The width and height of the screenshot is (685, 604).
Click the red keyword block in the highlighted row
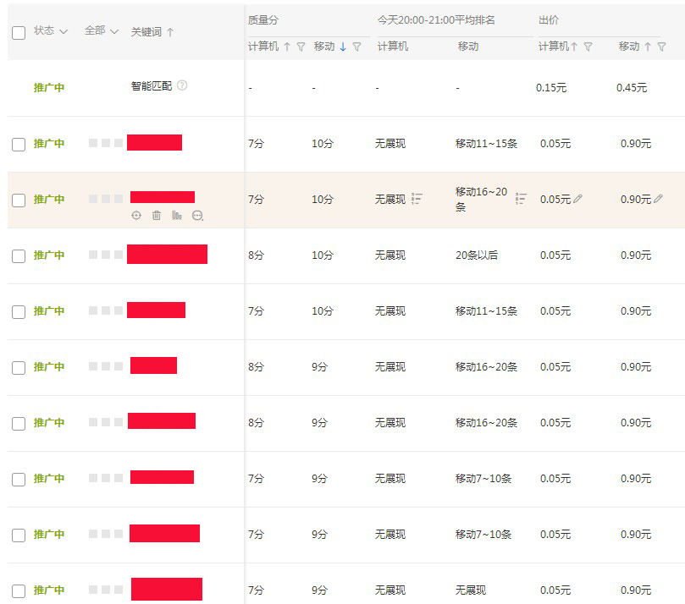[x=163, y=197]
